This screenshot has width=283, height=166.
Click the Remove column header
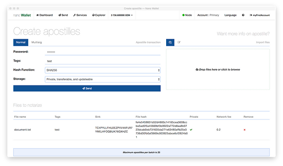(248, 117)
